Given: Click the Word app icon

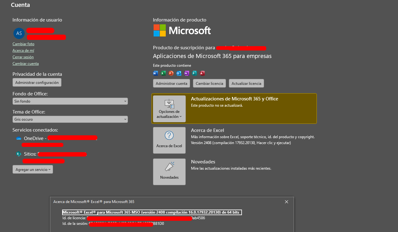Looking at the screenshot, I should [155, 73].
